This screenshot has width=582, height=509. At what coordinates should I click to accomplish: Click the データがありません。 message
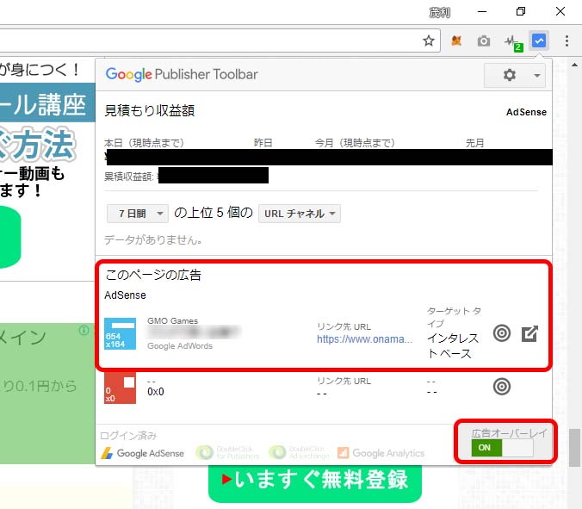click(x=153, y=240)
